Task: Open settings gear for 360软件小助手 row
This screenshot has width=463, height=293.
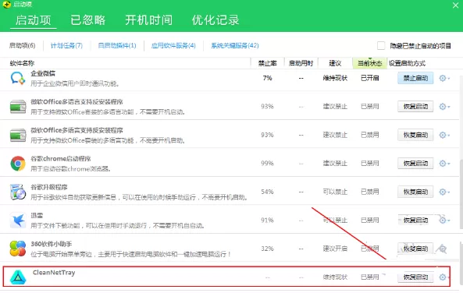Action: click(x=443, y=249)
